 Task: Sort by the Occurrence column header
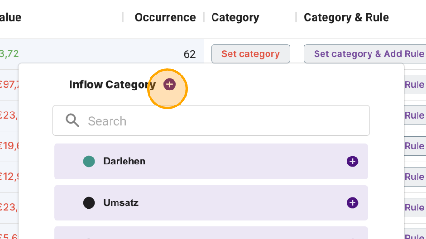(165, 17)
